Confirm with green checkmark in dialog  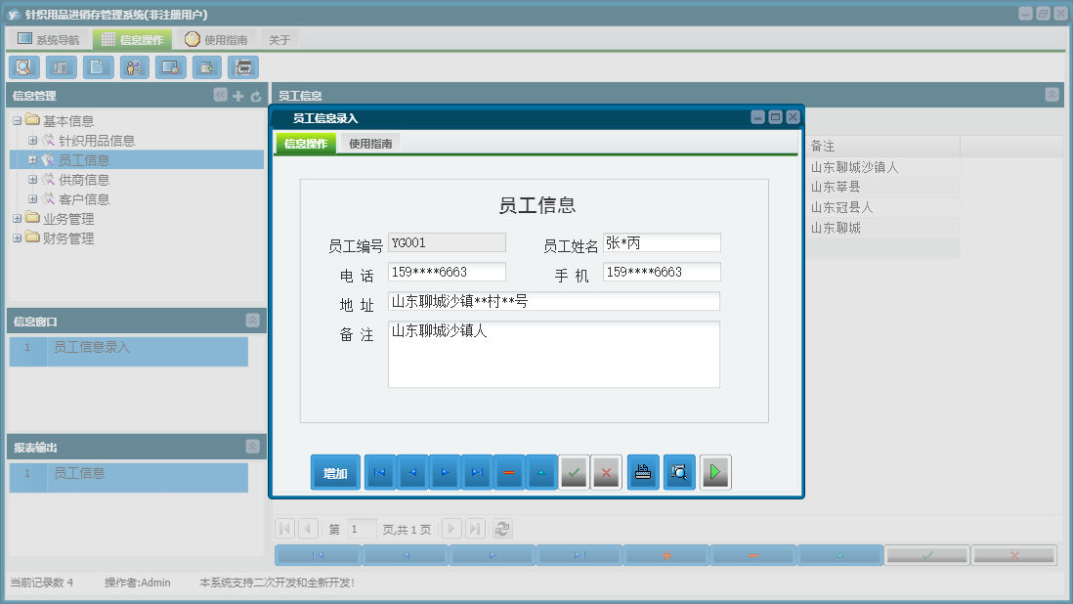[575, 472]
